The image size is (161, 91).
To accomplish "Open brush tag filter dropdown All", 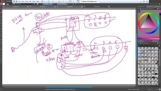I will click(146, 45).
